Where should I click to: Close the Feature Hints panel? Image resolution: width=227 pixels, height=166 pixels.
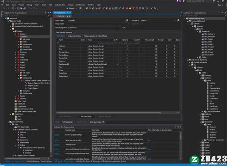tap(180, 127)
